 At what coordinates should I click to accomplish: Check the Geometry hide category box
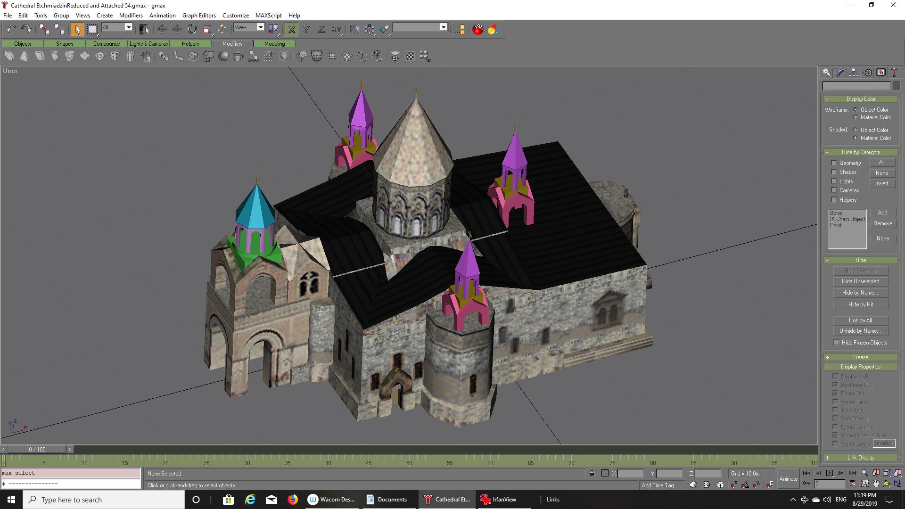click(x=834, y=163)
